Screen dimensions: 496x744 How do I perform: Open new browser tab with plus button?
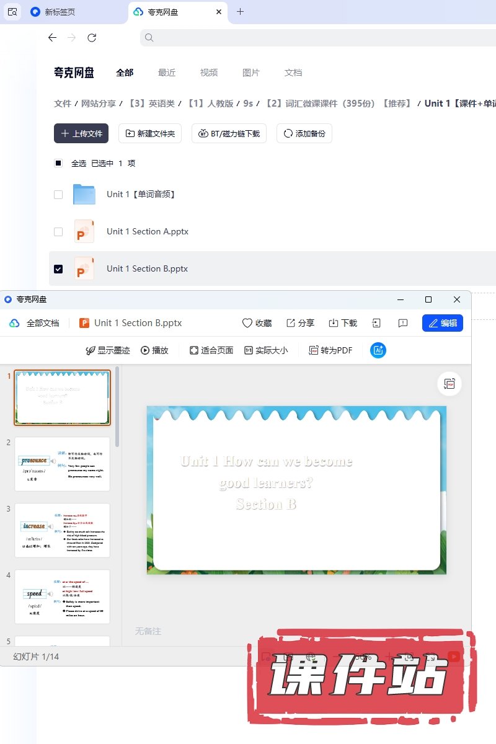[x=241, y=12]
